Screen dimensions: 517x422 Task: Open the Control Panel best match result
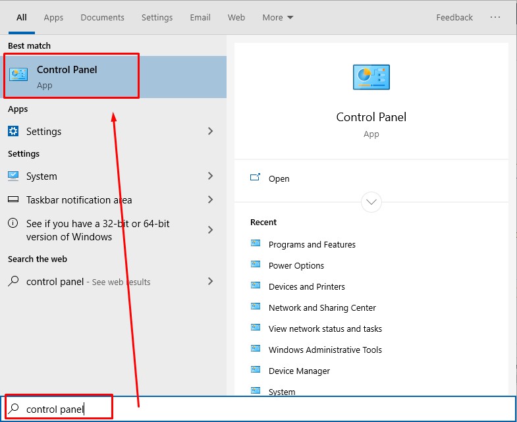(x=113, y=77)
